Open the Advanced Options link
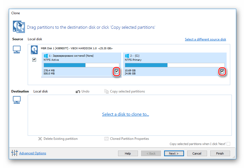The width and height of the screenshot is (245, 168). pos(33,153)
